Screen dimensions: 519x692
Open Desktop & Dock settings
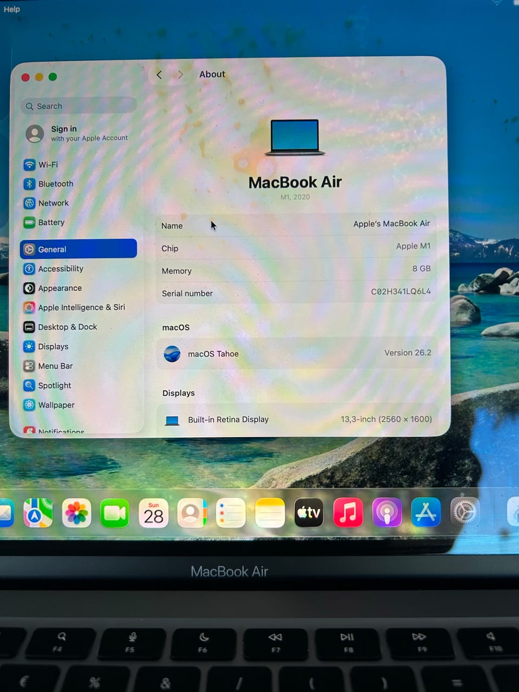(60, 327)
